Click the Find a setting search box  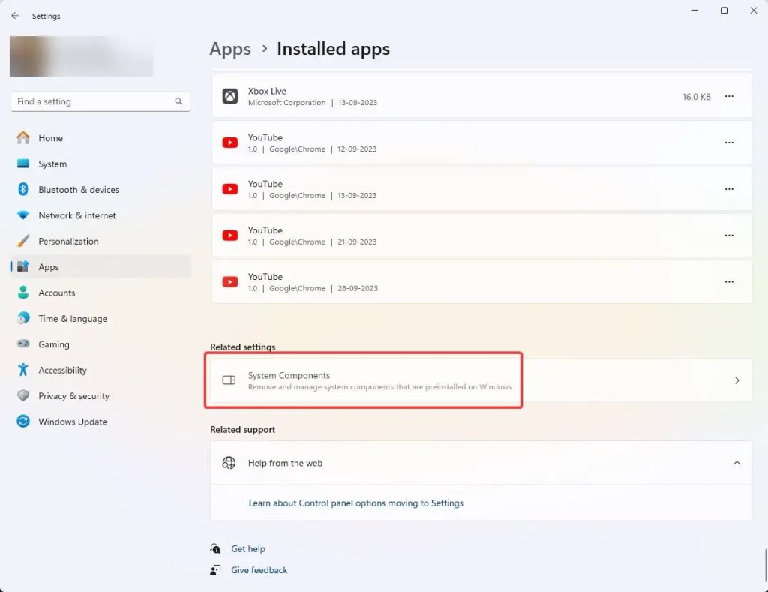click(94, 101)
